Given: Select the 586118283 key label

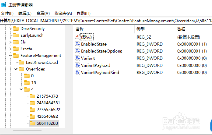Looking at the screenshot, I should point(47,123).
